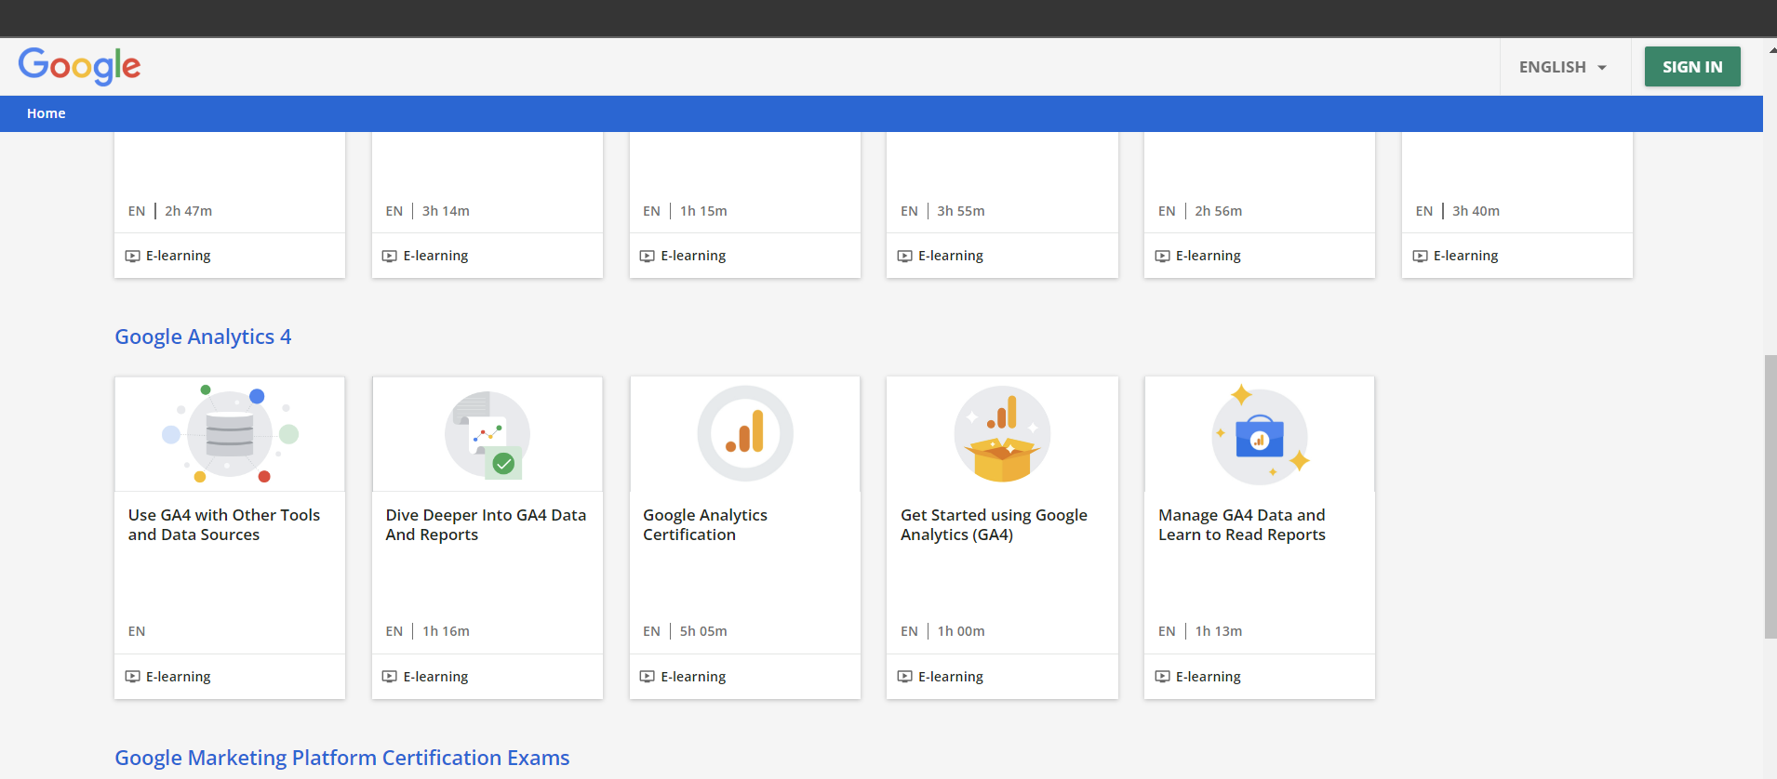
Task: Click the 1h 15m duration text
Action: (703, 211)
